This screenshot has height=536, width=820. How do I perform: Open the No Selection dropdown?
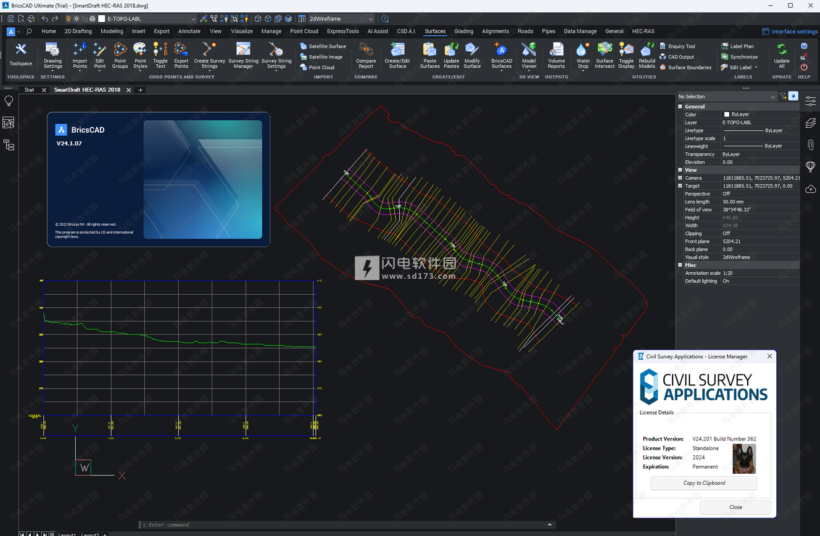tap(727, 96)
